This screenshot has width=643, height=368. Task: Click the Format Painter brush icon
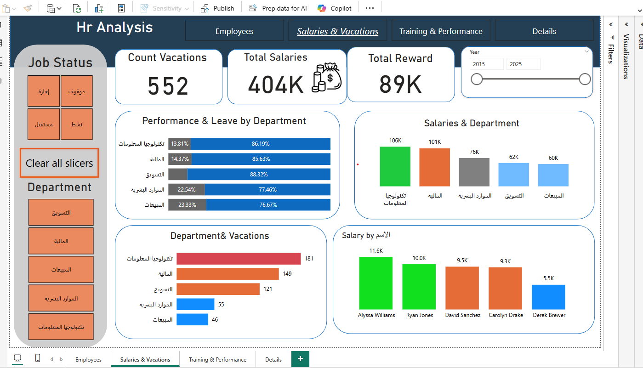coord(28,8)
